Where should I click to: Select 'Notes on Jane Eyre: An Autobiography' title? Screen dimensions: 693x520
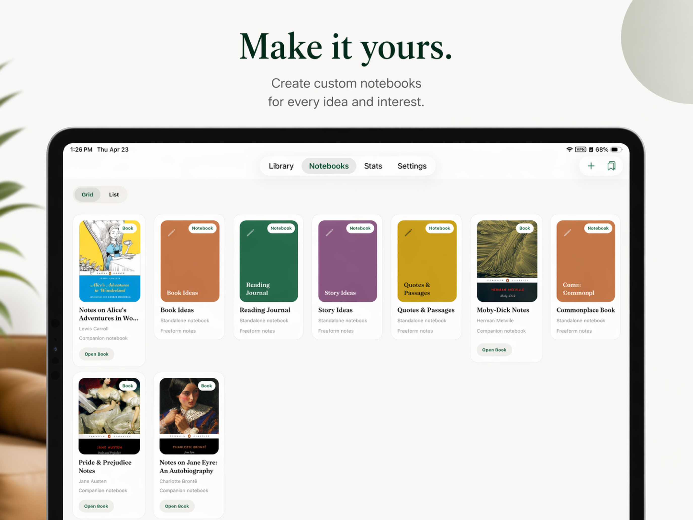click(188, 466)
